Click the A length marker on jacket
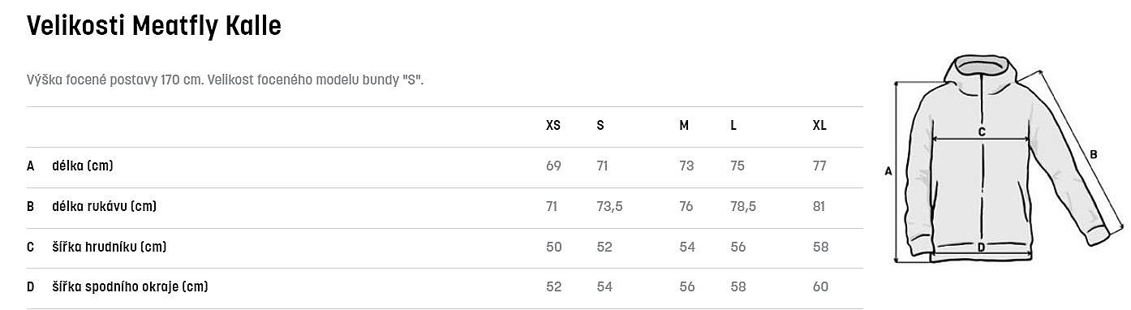Screen dimensions: 1131x310 (888, 171)
